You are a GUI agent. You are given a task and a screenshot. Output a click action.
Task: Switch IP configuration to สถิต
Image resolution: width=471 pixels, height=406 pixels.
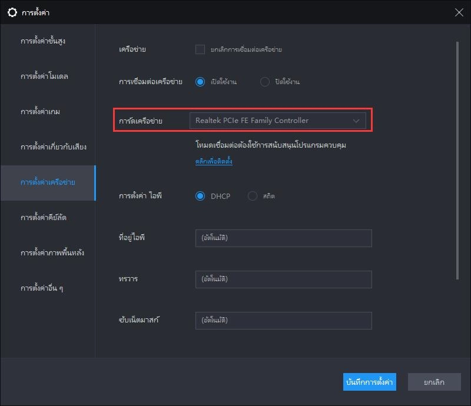tap(253, 196)
